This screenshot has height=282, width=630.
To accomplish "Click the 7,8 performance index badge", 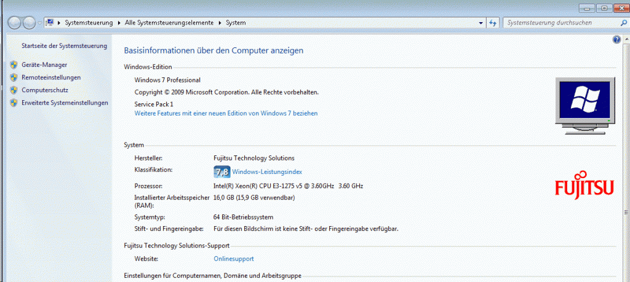I will (x=221, y=171).
